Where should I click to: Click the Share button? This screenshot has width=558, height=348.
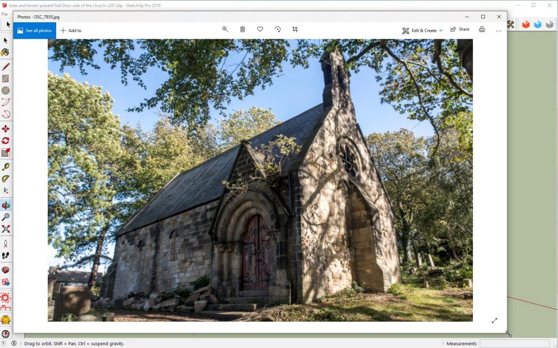coord(459,29)
